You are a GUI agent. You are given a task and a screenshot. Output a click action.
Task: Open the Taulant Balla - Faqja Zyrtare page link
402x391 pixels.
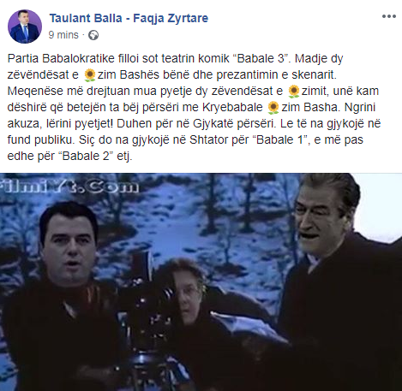tap(129, 18)
